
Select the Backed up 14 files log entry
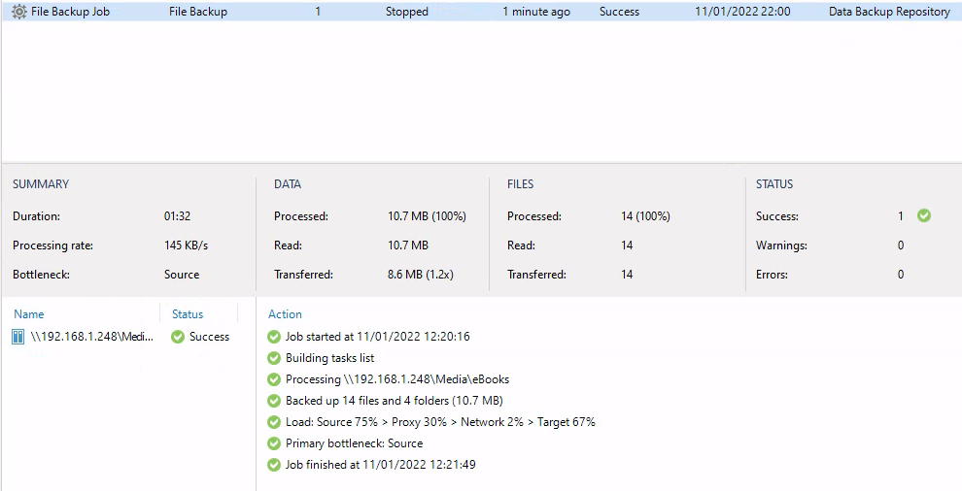tap(394, 401)
